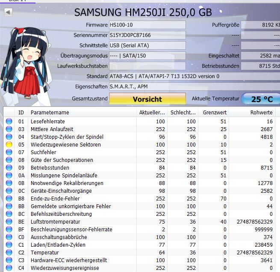Click the status orb for Ende-zu-Ende-Fehler

(9, 198)
